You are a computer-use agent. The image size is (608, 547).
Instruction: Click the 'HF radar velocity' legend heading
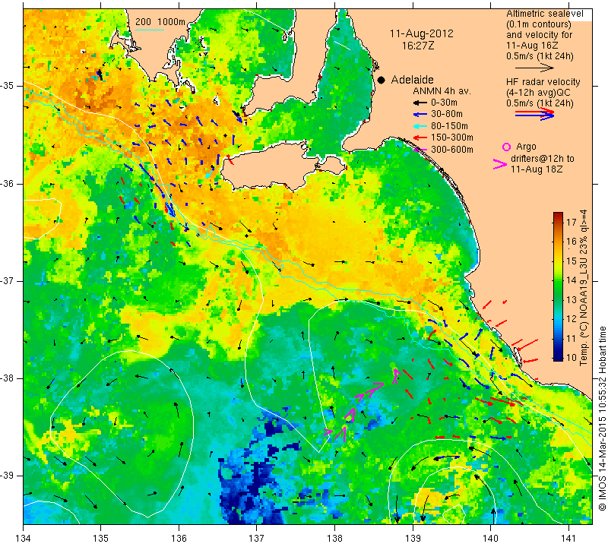[543, 82]
